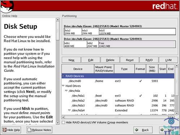This screenshot has height=135, width=180.
Task: Click the Start column header
Action: tap(163, 69)
